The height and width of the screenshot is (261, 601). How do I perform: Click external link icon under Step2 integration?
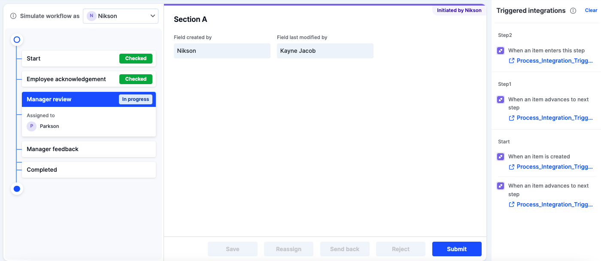511,61
